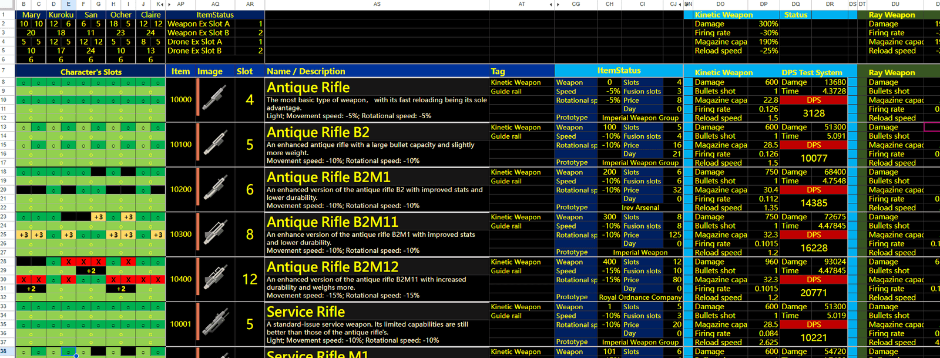Click the Kuroku character header cell
This screenshot has height=358, width=940.
click(x=61, y=15)
